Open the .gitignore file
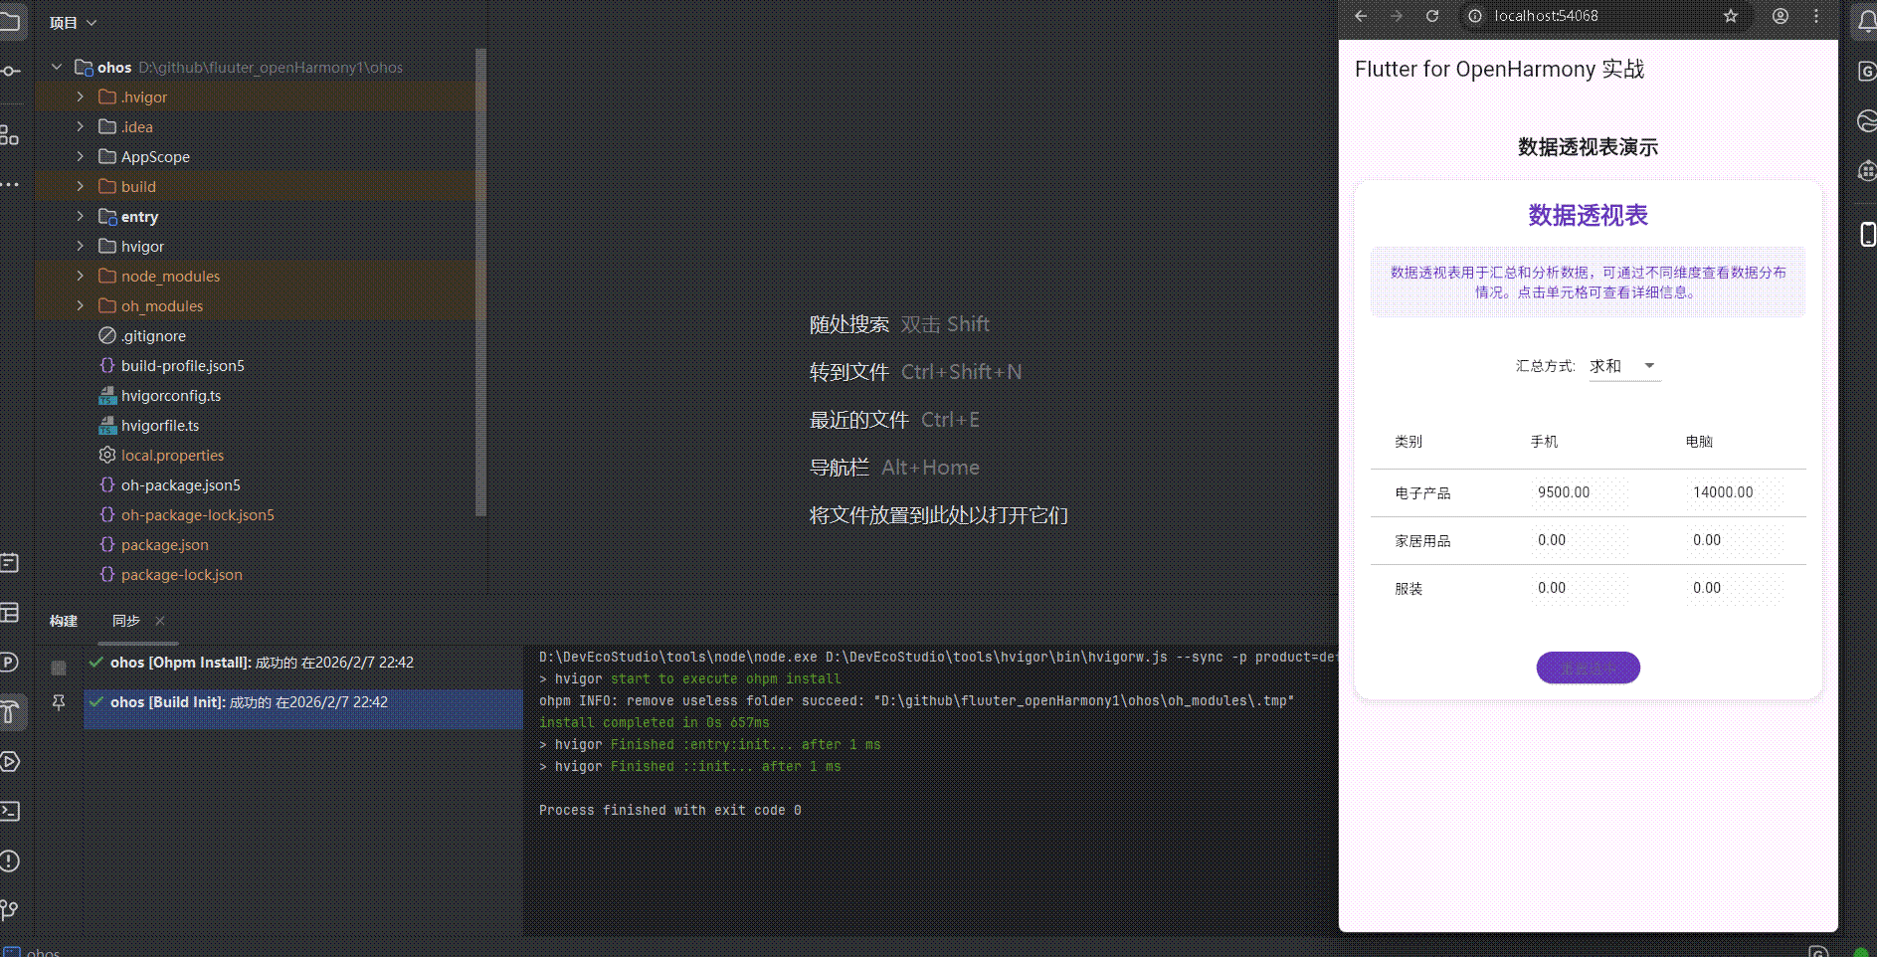 pos(153,335)
